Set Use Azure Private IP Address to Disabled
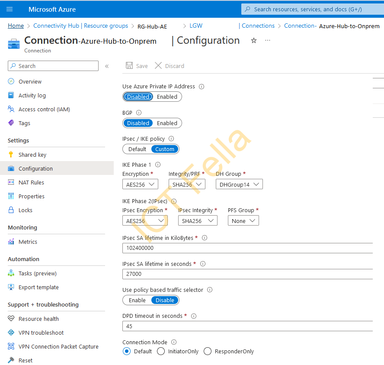 [138, 97]
